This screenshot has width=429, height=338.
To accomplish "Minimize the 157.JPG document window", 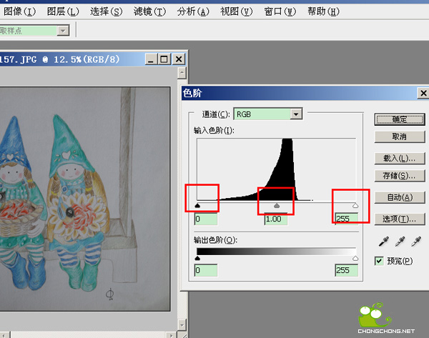I will click(151, 59).
